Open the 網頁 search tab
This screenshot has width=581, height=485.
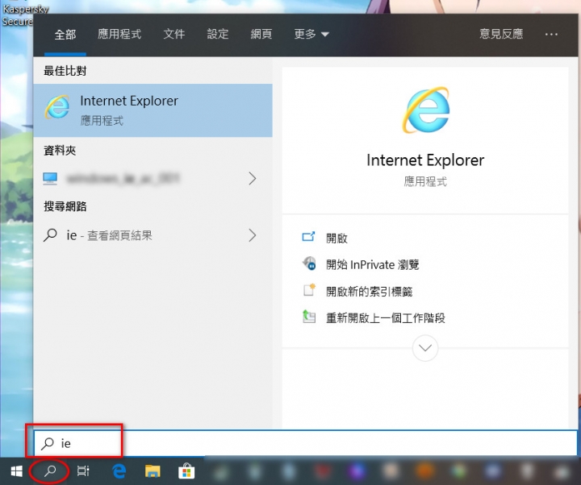(261, 35)
